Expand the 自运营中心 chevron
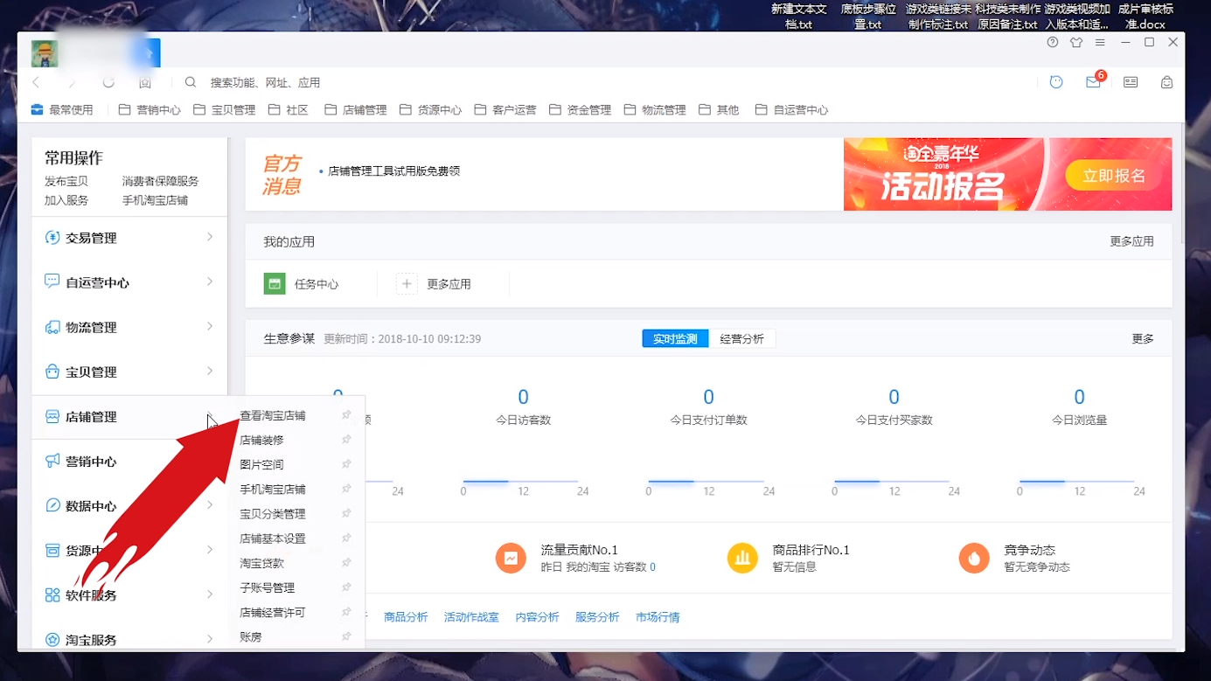Screen dimensions: 1211x681 pos(210,281)
